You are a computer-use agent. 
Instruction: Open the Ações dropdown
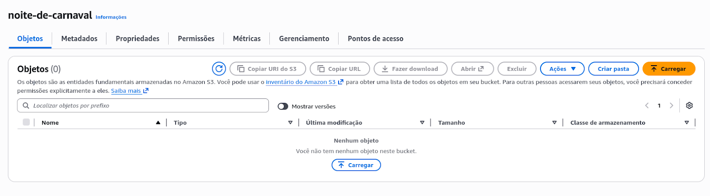[x=562, y=69]
